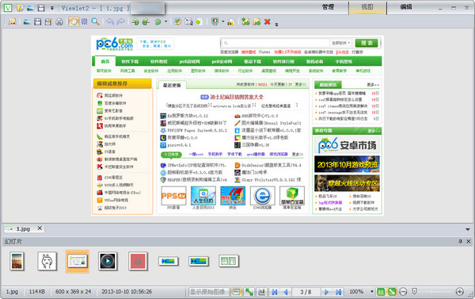Click the magnifier zoom tool
475x299 pixels.
tap(95, 21)
